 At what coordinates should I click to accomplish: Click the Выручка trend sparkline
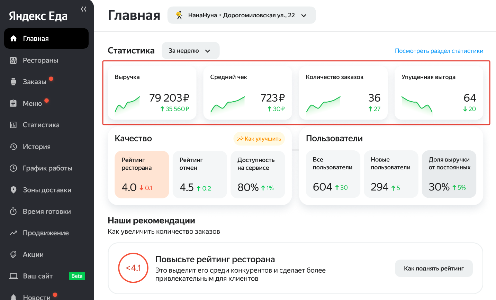127,104
